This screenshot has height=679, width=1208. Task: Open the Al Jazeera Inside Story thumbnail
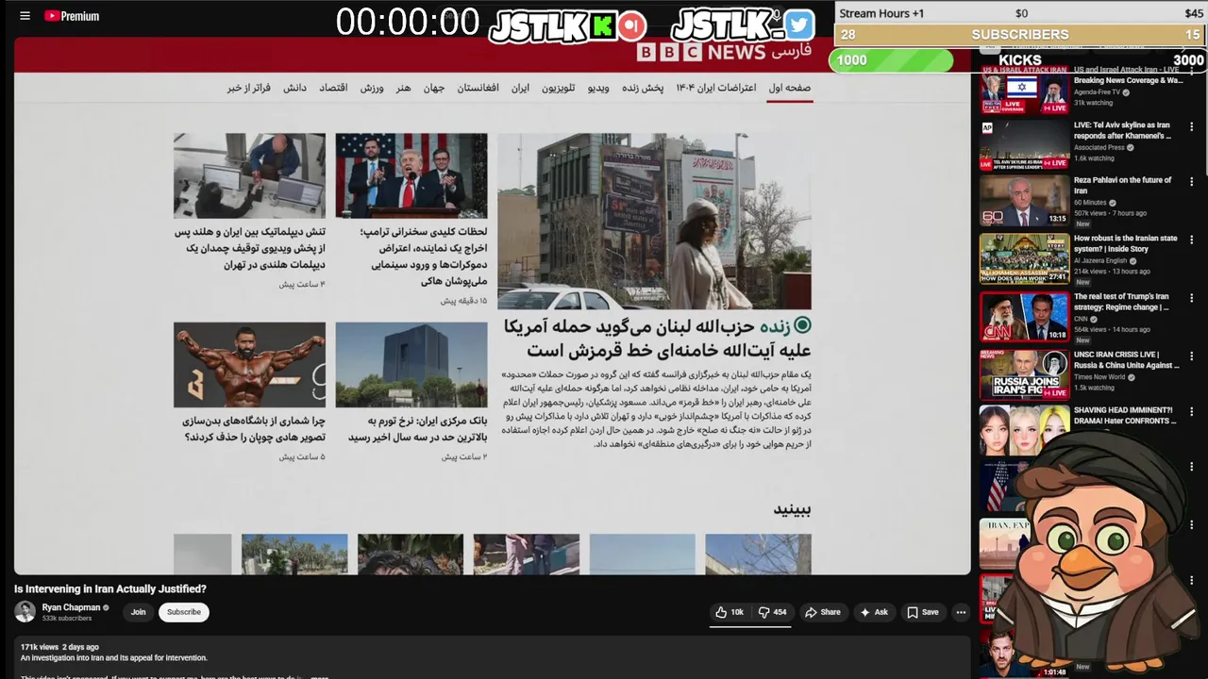1024,259
